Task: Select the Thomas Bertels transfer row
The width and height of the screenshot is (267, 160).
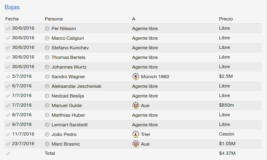Action: [133, 57]
